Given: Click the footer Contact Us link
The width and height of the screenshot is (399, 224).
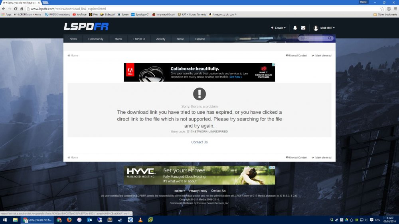Looking at the screenshot, I should click(218, 191).
